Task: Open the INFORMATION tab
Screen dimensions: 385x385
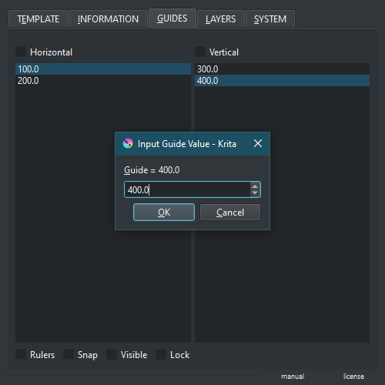Action: coord(109,18)
